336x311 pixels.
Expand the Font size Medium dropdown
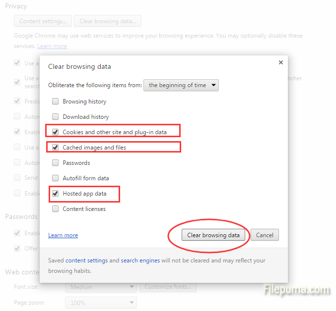click(x=101, y=287)
